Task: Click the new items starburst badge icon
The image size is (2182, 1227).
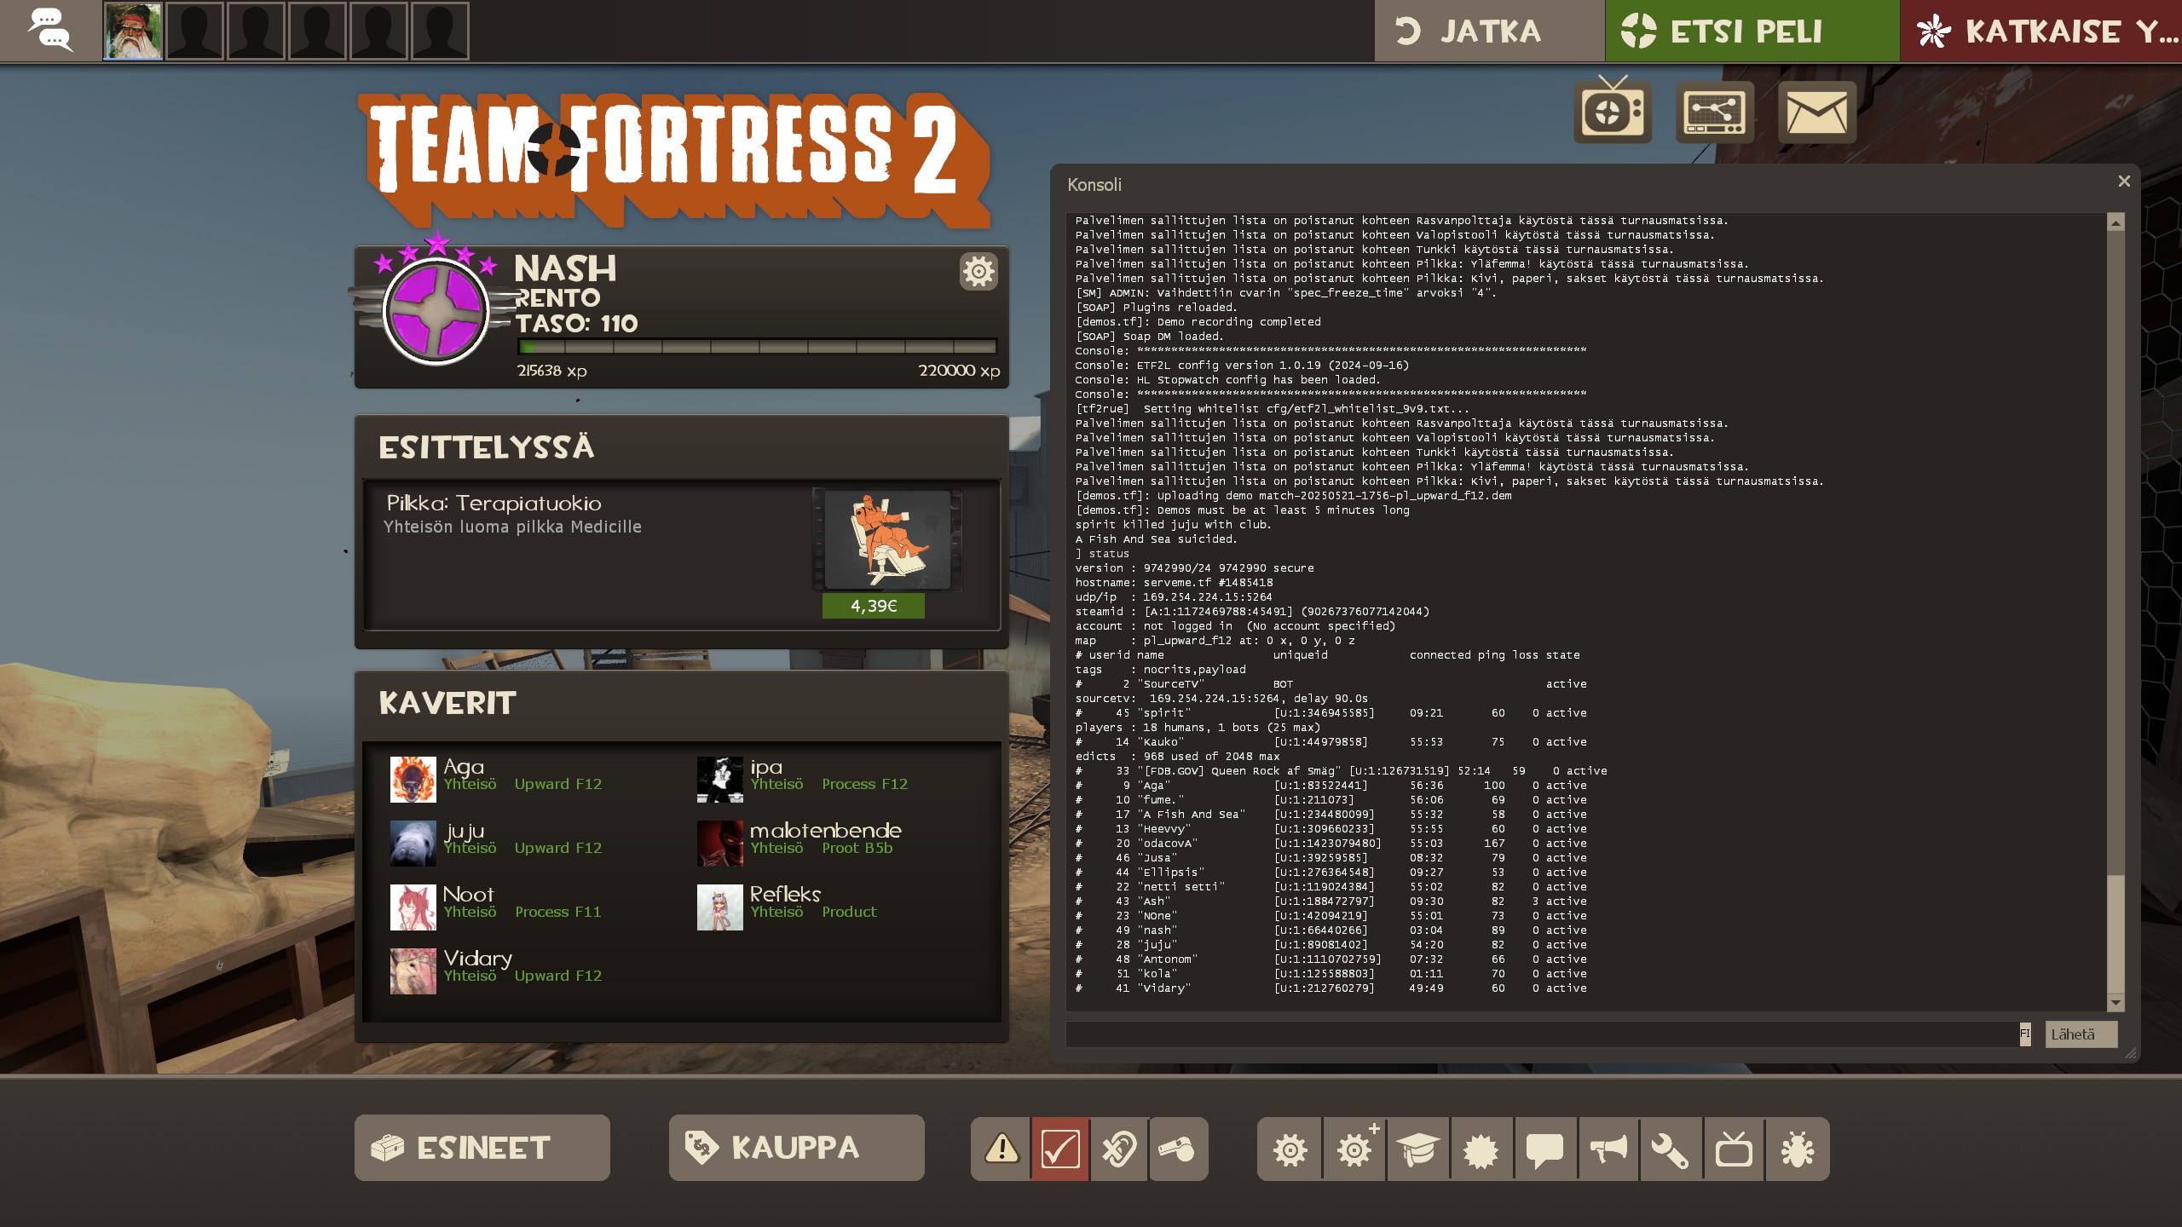Action: click(x=1481, y=1149)
